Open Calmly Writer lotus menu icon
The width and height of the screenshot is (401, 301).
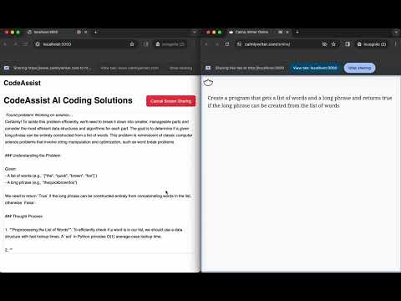coord(208,83)
